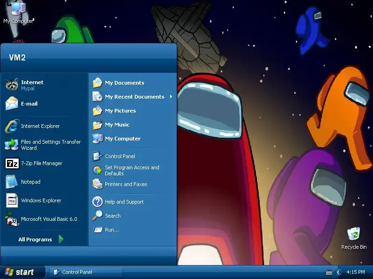Click Microsoft Visual Basic 6.0 text
373x279 pixels.
[x=49, y=219]
